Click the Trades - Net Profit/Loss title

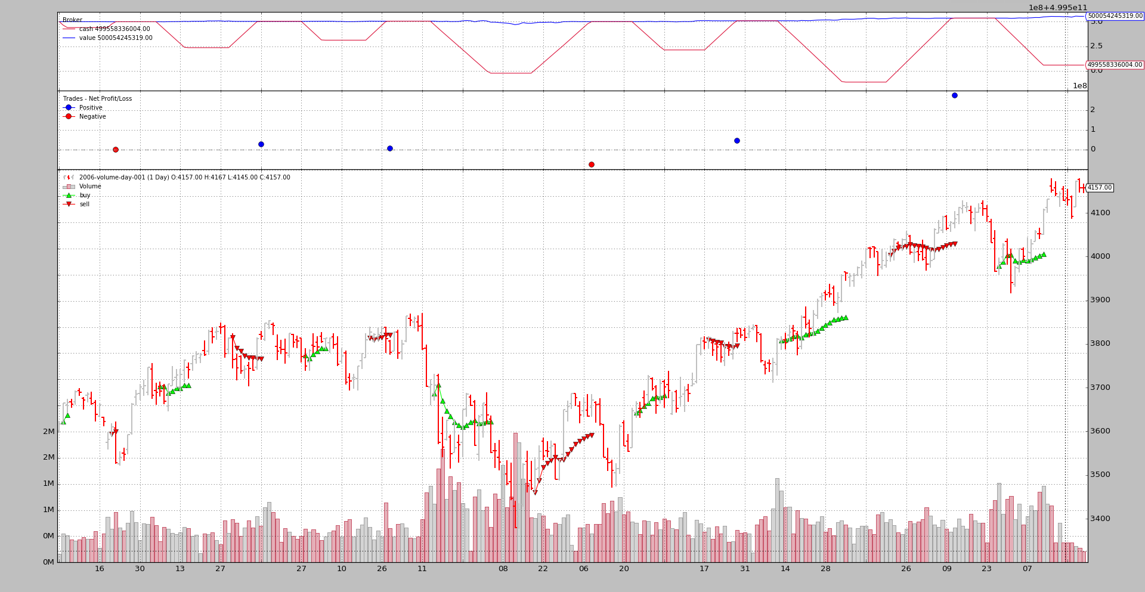coord(97,99)
